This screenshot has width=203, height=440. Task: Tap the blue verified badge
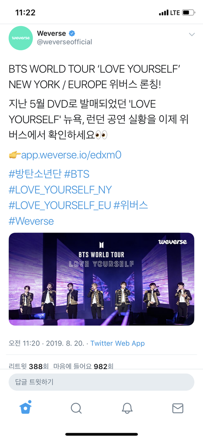pos(72,33)
